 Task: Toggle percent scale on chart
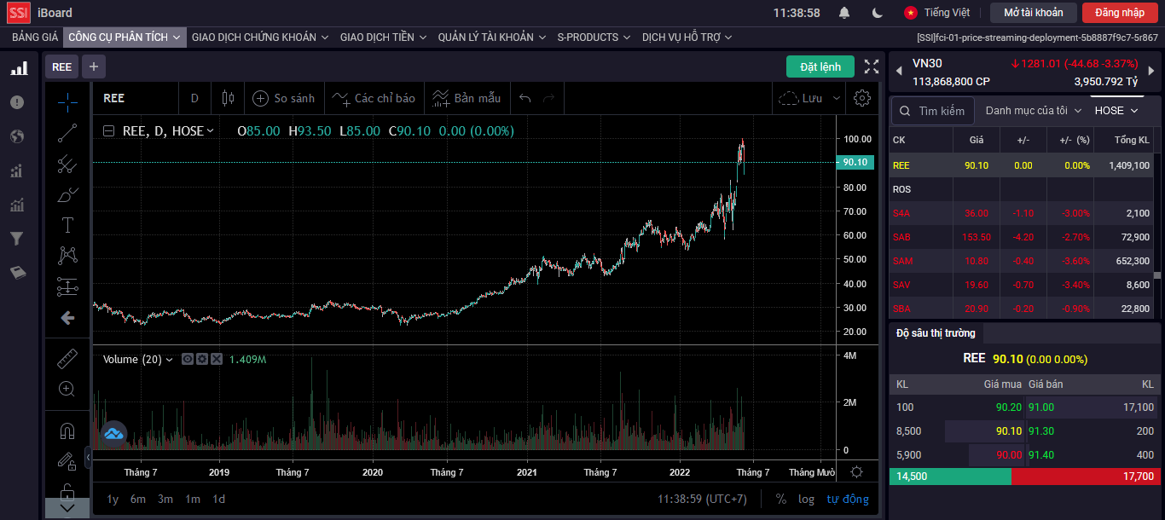pos(781,499)
